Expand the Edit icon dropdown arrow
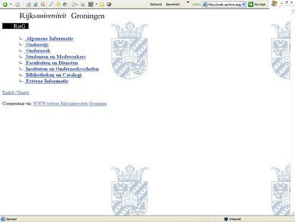 click(96, 4)
